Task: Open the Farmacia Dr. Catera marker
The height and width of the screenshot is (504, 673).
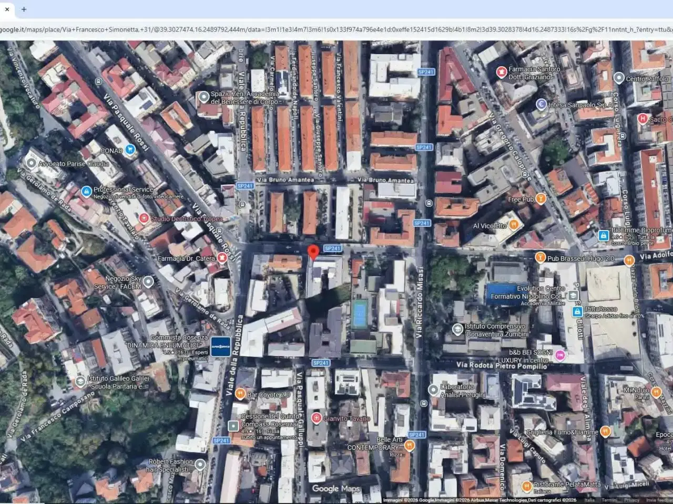Action: point(222,258)
